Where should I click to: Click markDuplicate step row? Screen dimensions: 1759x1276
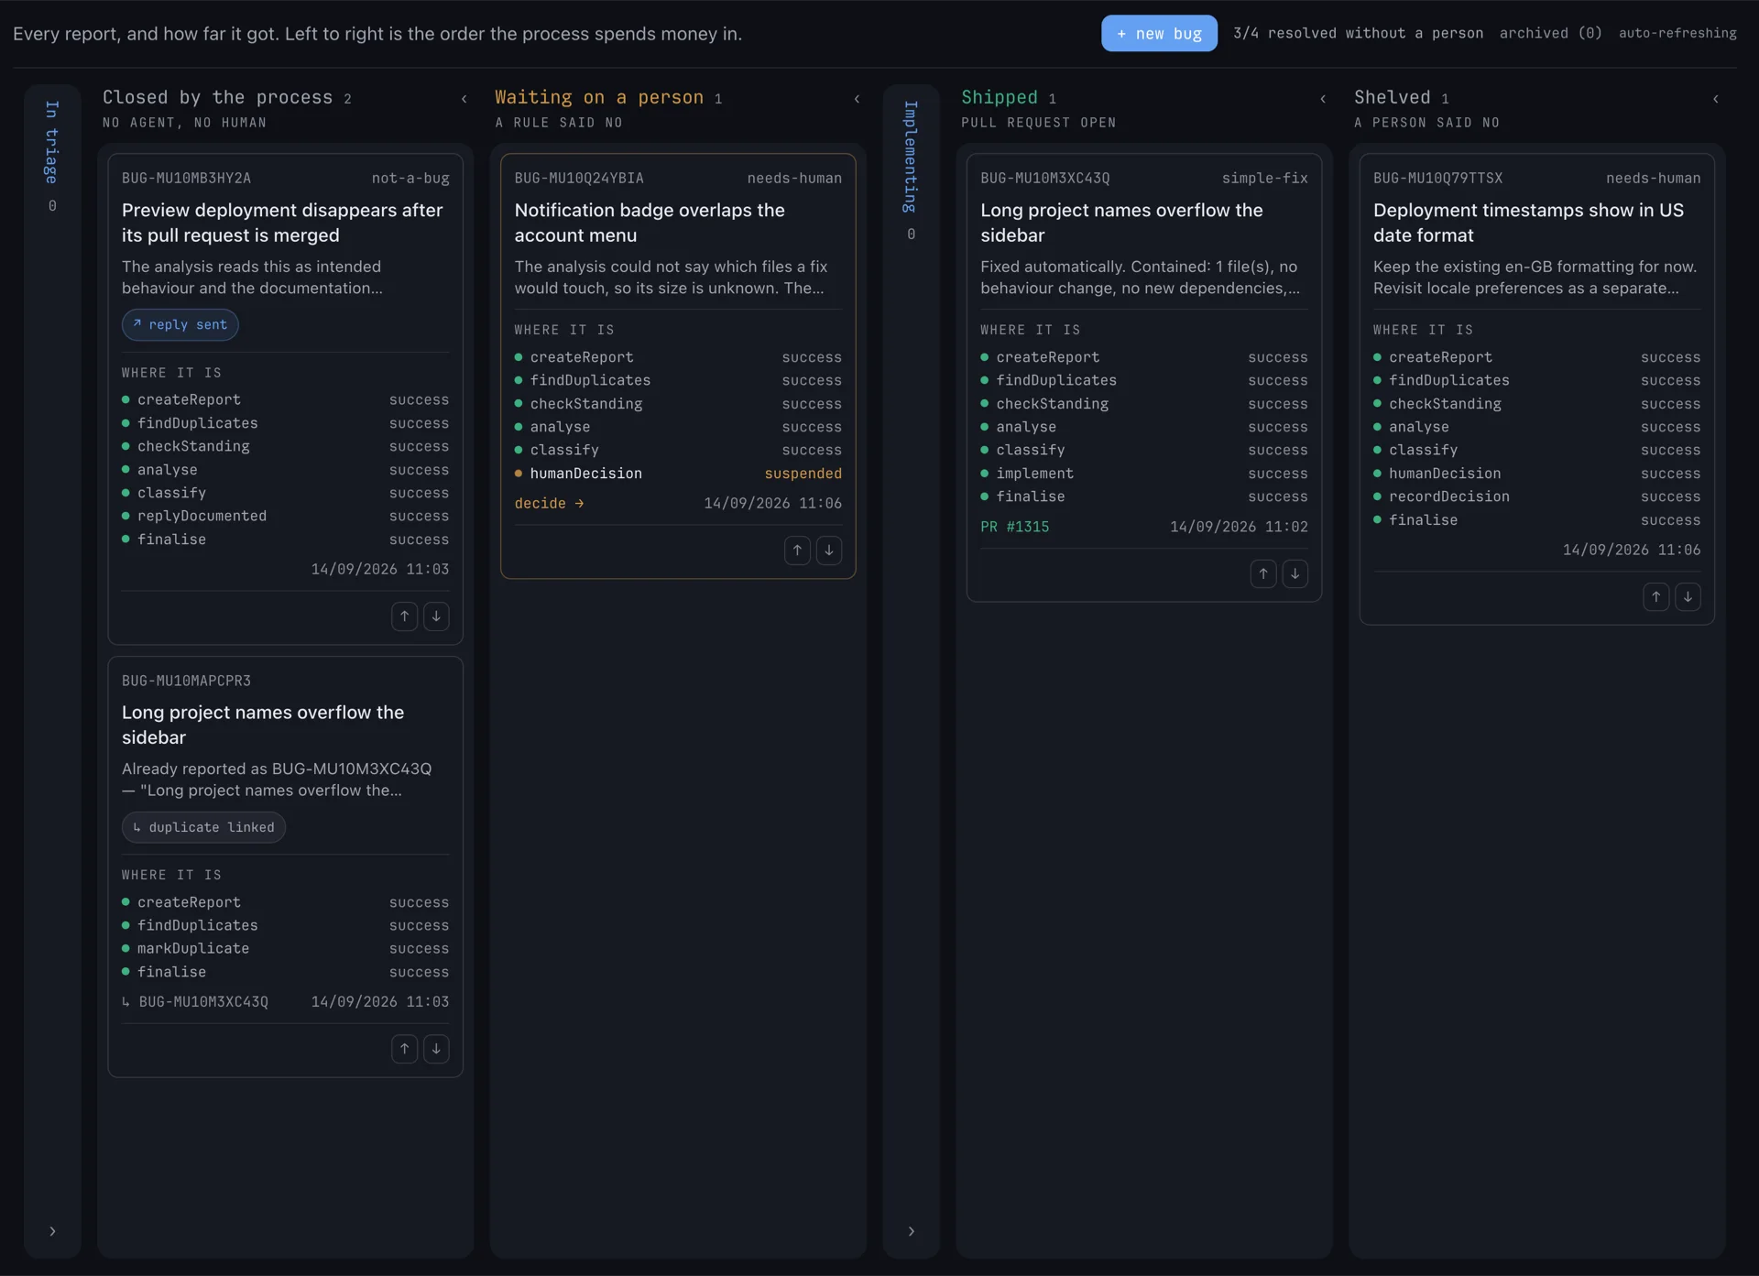pos(286,949)
